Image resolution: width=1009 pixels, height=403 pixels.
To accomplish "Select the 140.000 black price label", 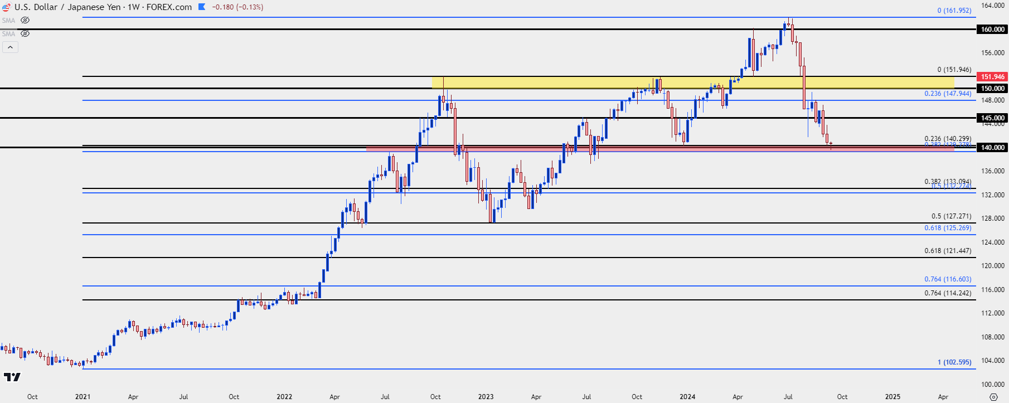I will click(992, 147).
